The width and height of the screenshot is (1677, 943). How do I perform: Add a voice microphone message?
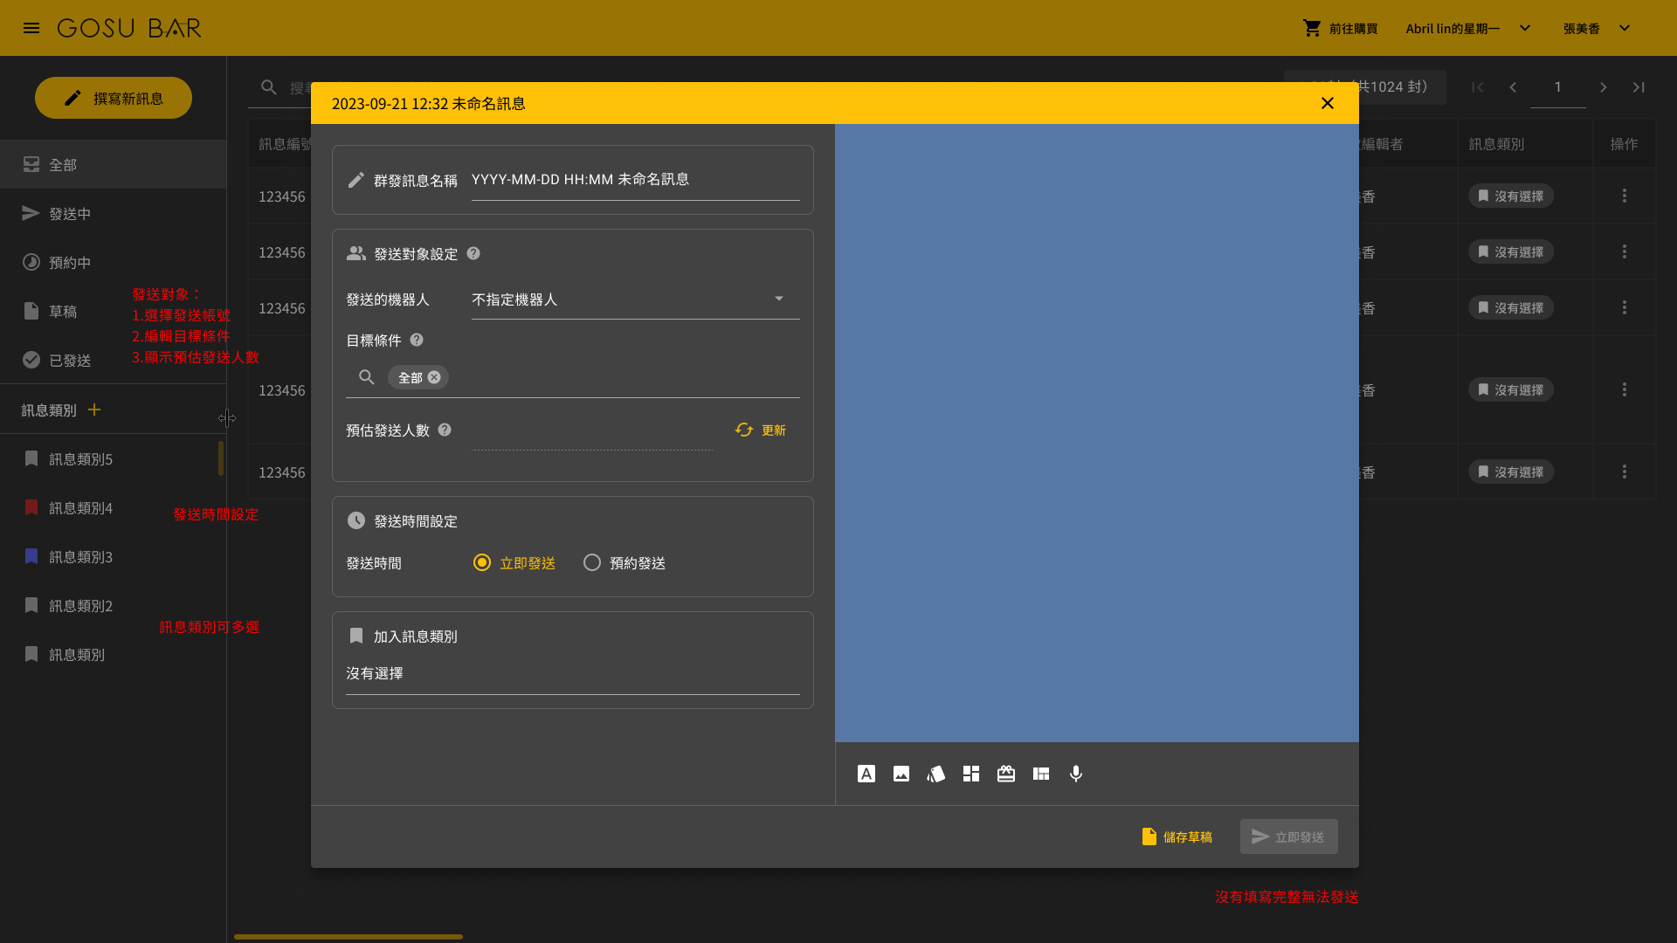1076,774
